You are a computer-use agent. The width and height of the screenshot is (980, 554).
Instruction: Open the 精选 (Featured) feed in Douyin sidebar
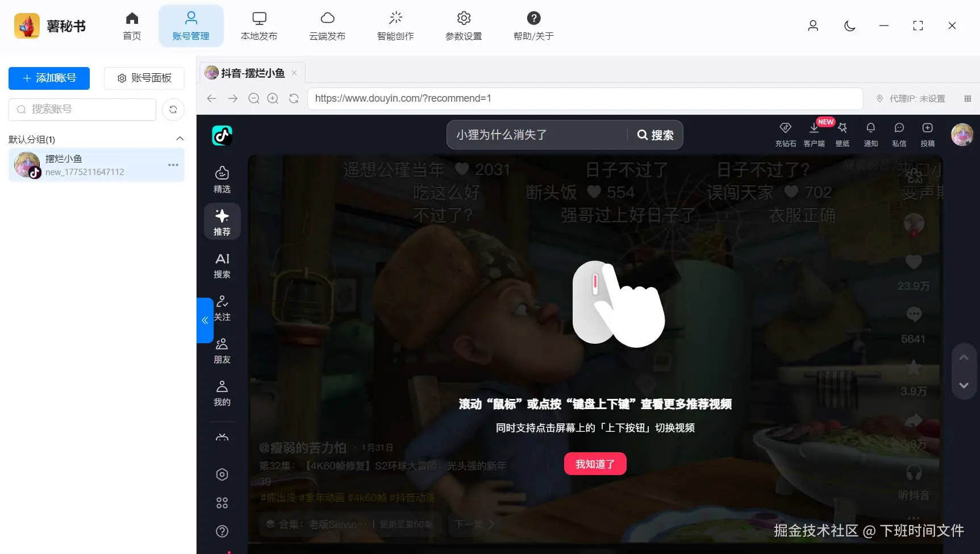pos(222,178)
